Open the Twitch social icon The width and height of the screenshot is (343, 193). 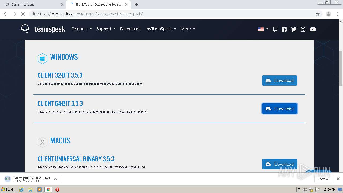point(275,29)
